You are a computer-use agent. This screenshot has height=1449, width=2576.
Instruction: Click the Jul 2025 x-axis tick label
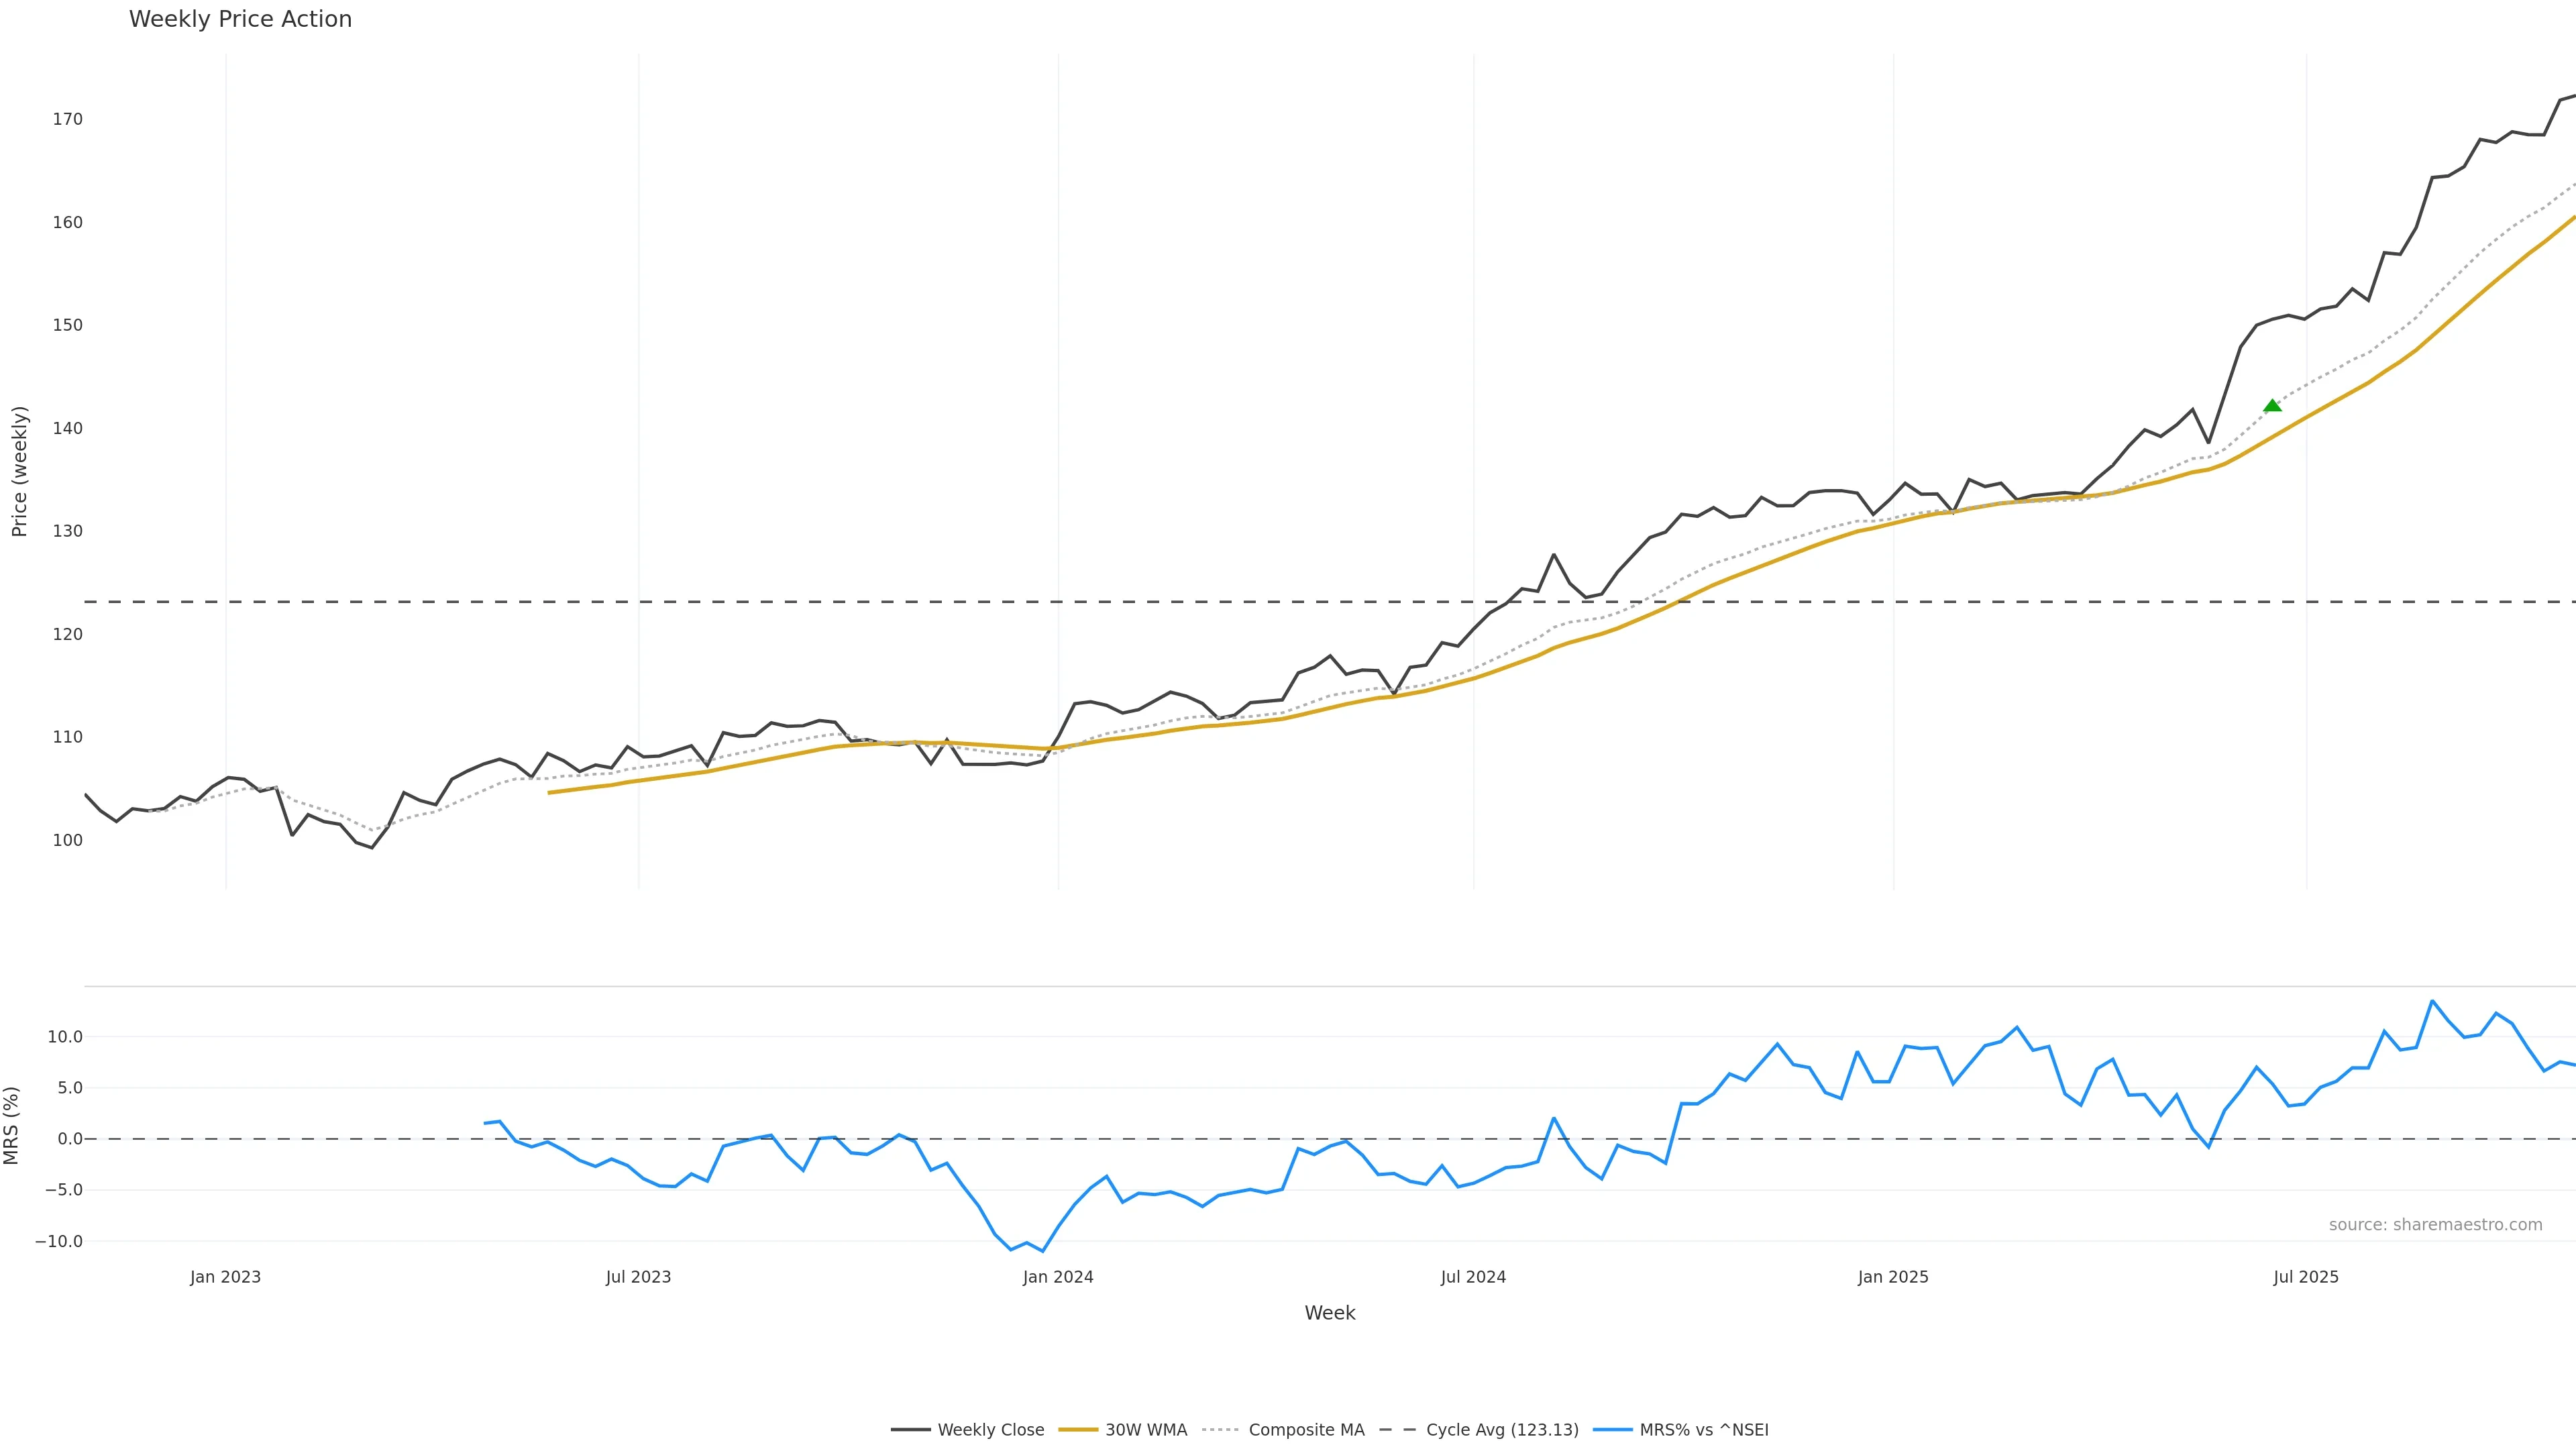[x=2306, y=1277]
